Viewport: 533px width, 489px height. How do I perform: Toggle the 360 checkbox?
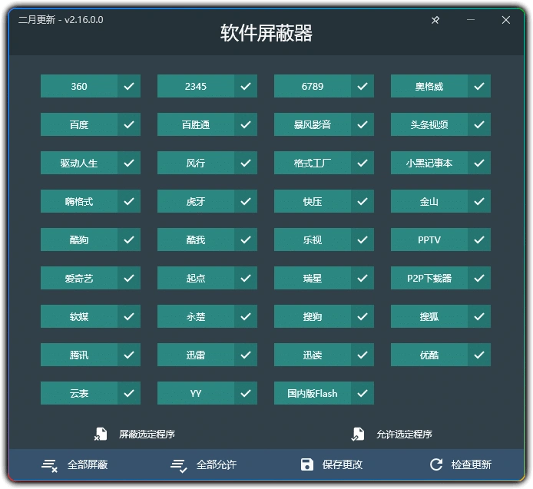click(x=129, y=86)
